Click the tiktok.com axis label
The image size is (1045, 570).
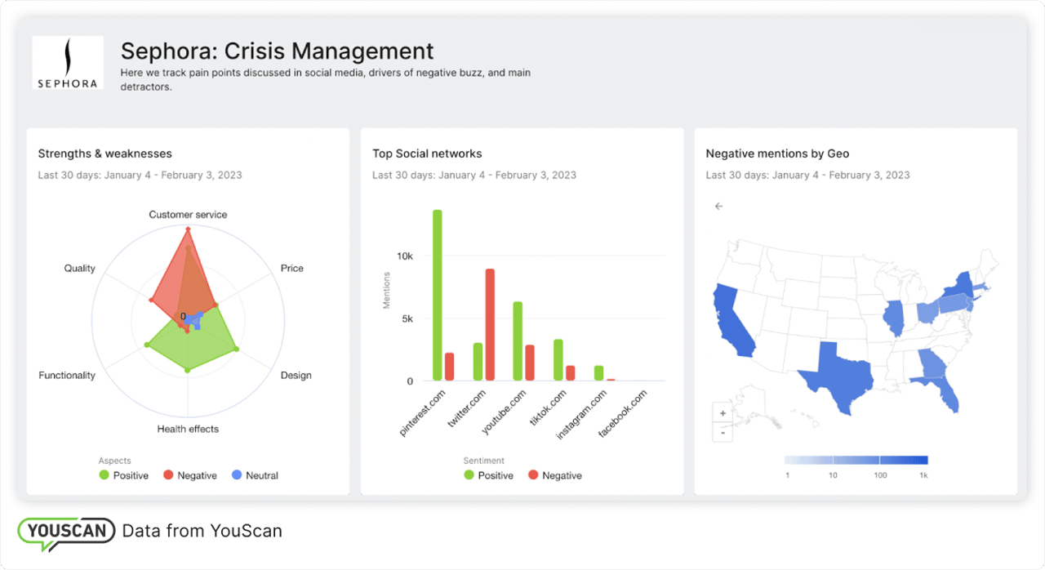point(548,408)
